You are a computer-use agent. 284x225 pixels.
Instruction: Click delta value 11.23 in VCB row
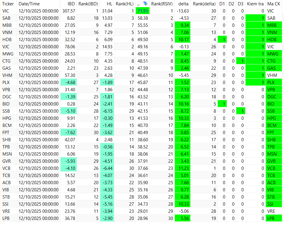pos(183,168)
